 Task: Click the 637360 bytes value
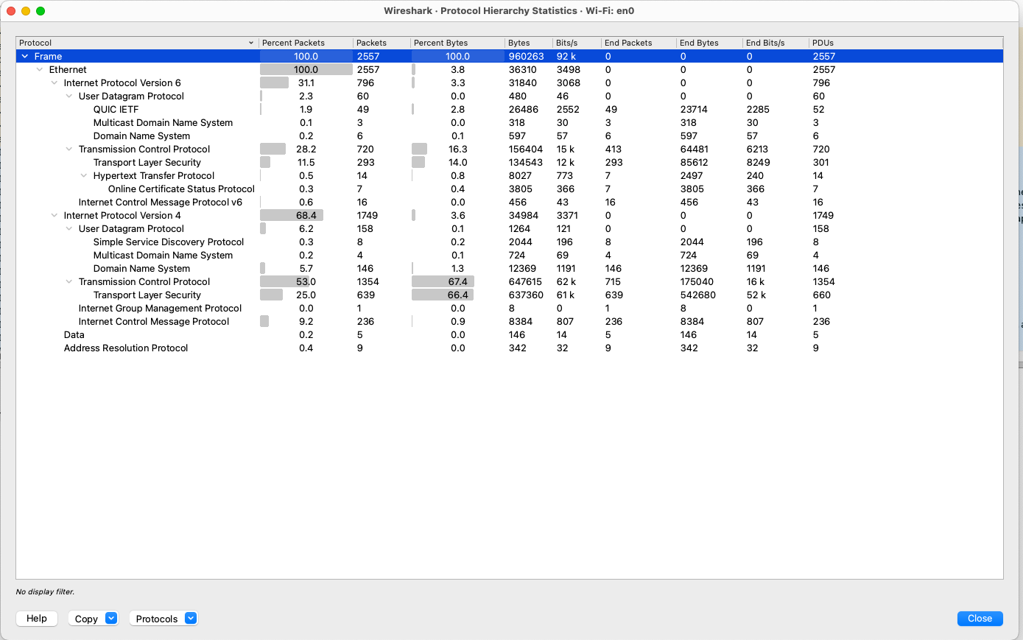tap(526, 295)
